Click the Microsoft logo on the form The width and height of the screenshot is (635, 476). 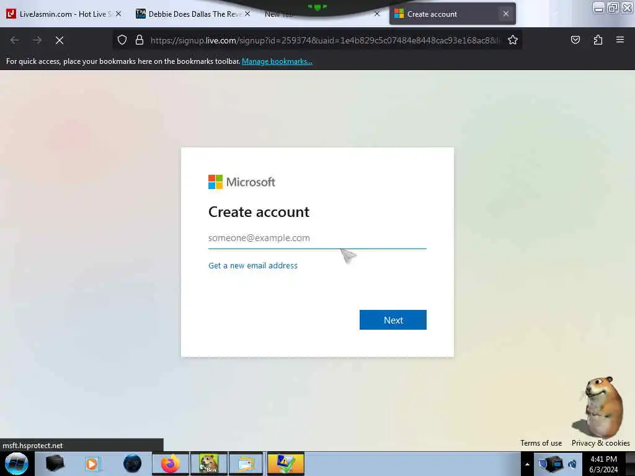(x=242, y=182)
